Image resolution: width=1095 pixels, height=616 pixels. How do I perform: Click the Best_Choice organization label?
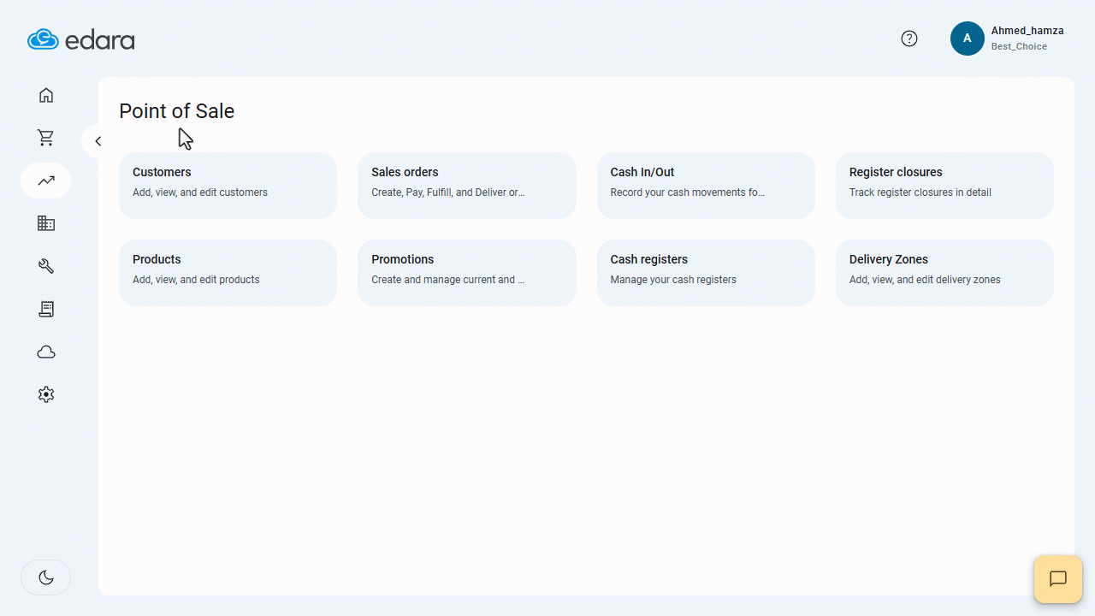click(x=1019, y=47)
